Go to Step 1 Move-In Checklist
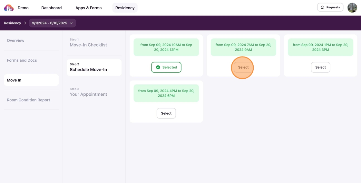The image size is (361, 183). pyautogui.click(x=88, y=43)
